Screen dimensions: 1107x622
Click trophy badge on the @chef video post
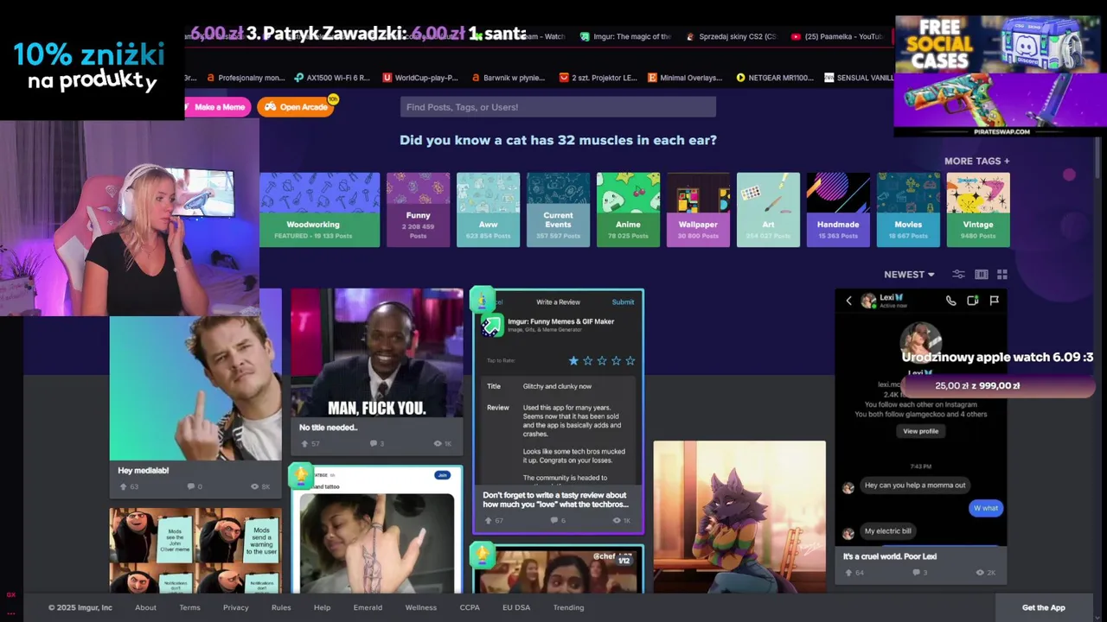(x=482, y=554)
